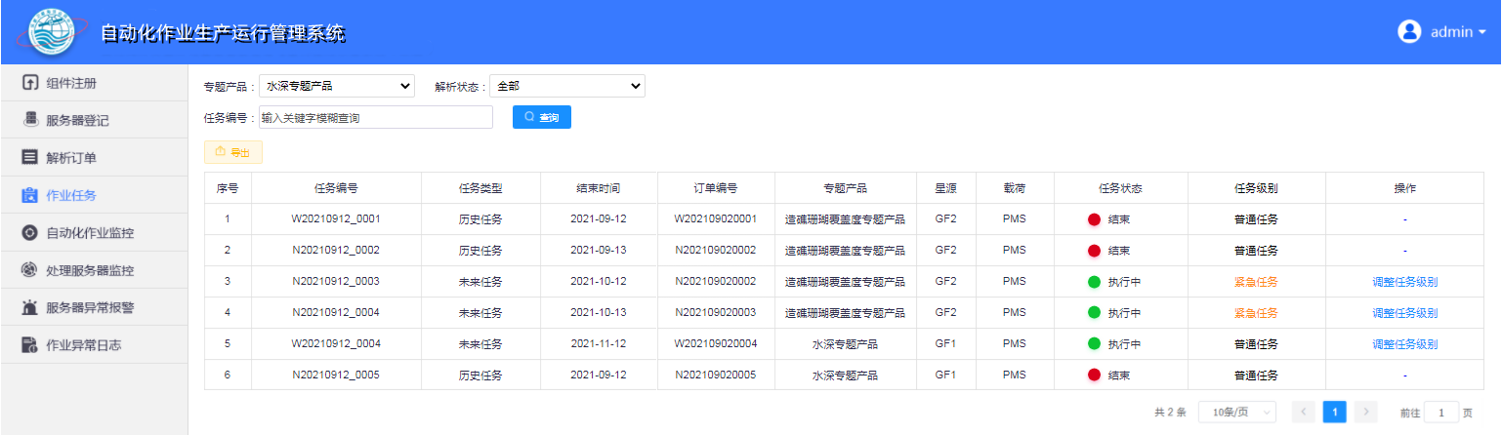Expand the 解析状态 dropdown
Image resolution: width=1502 pixels, height=435 pixels.
pos(567,86)
